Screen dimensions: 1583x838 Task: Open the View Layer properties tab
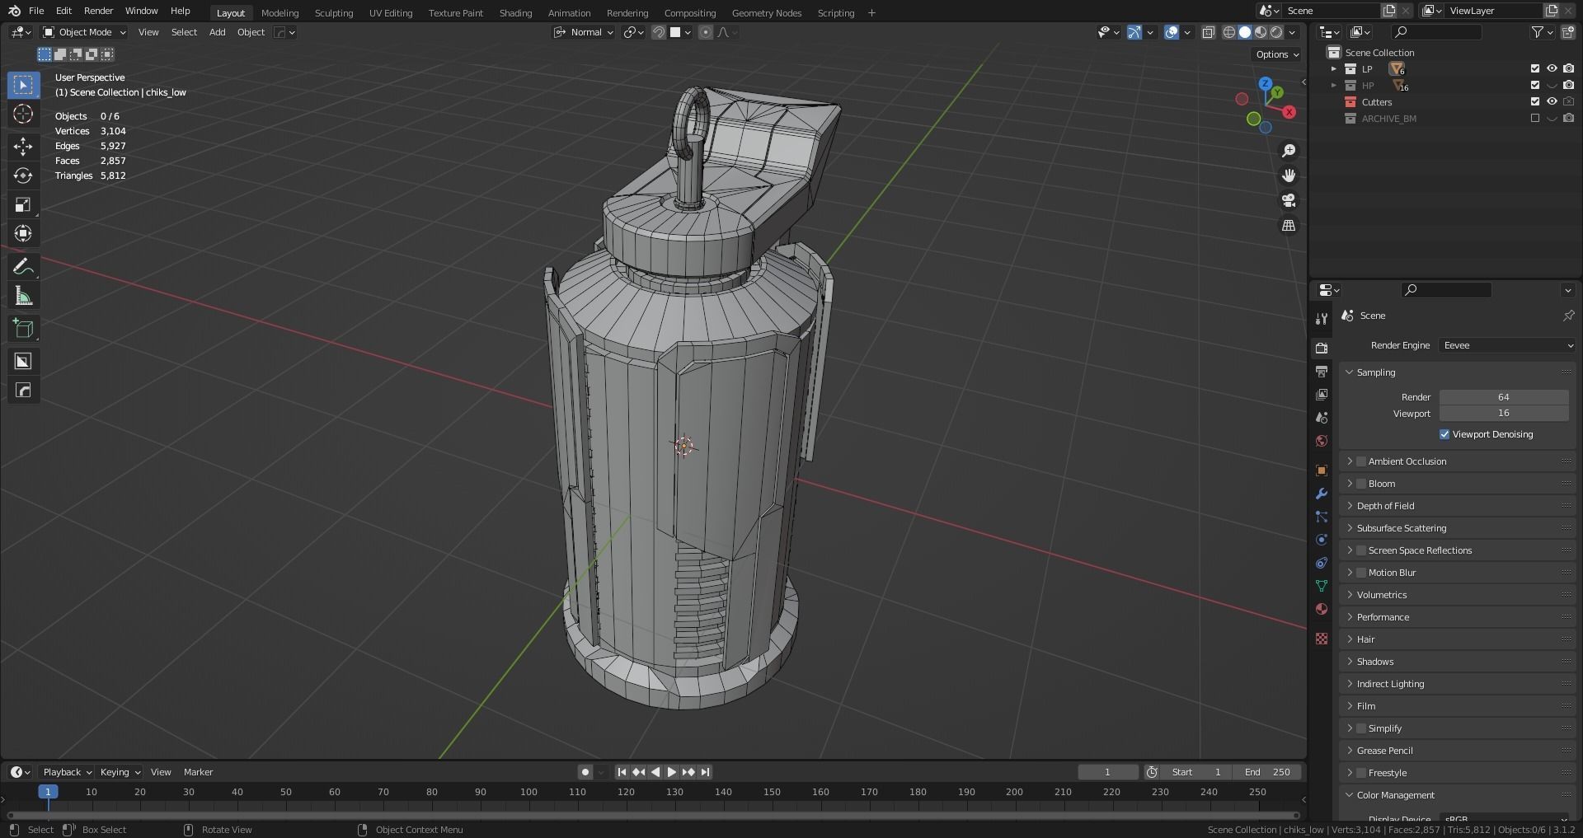[x=1322, y=395]
